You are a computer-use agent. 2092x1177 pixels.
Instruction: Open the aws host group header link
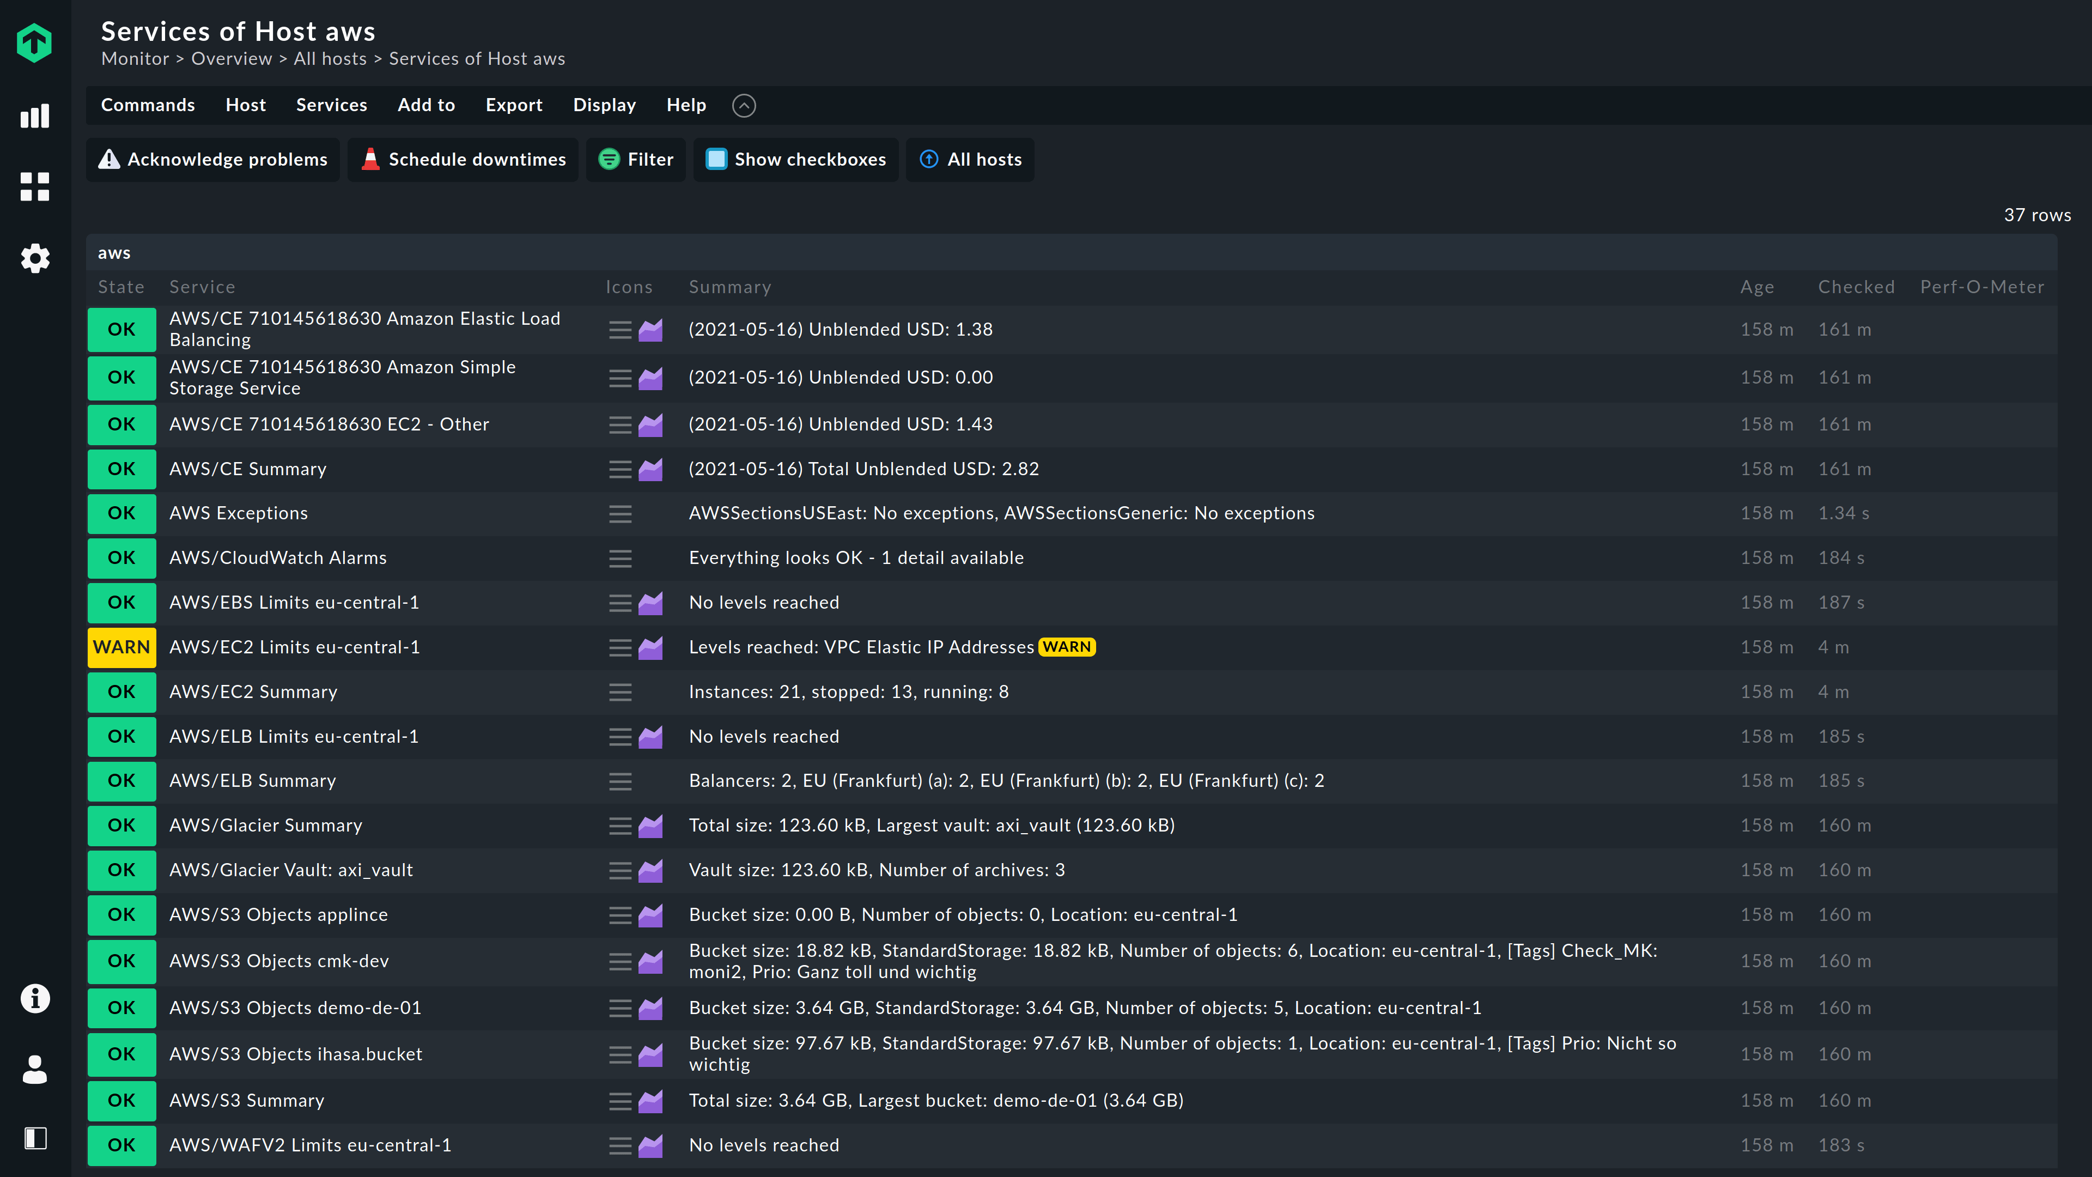pos(114,253)
